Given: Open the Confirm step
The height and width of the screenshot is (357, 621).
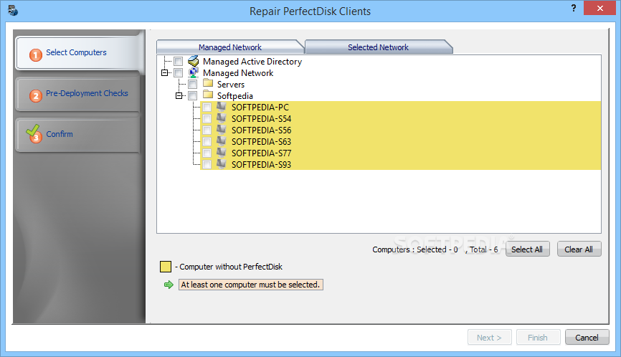Looking at the screenshot, I should click(78, 135).
